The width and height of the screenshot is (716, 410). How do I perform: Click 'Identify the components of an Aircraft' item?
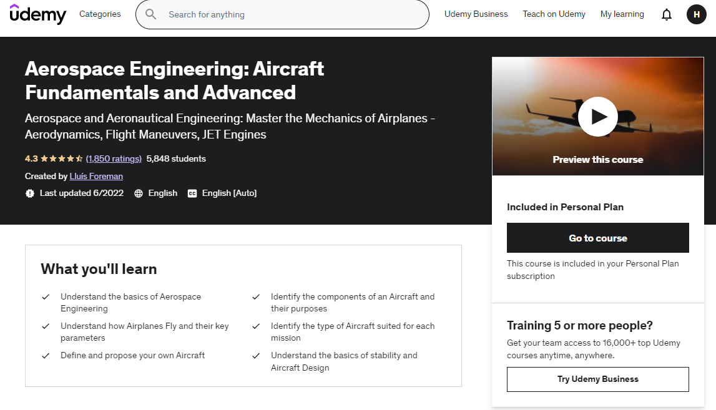point(353,302)
